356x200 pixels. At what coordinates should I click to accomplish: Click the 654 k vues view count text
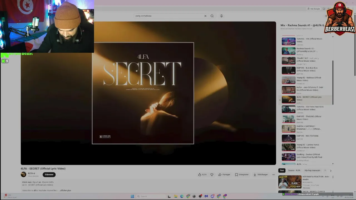27,182
